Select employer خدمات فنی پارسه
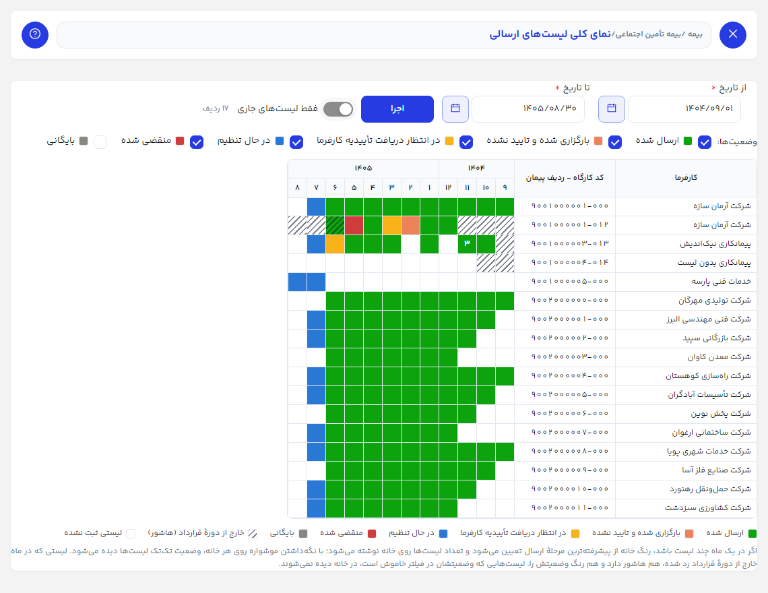This screenshot has height=593, width=768. click(721, 282)
